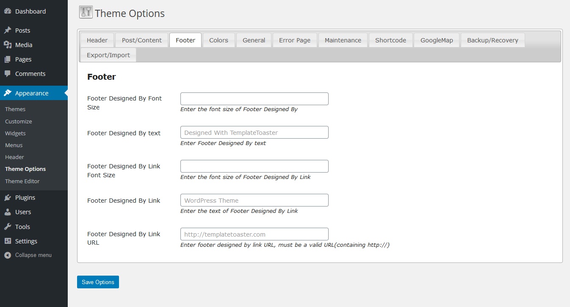Screen dimensions: 570x307
Task: Open Media library via its sidebar icon
Action: click(7, 45)
